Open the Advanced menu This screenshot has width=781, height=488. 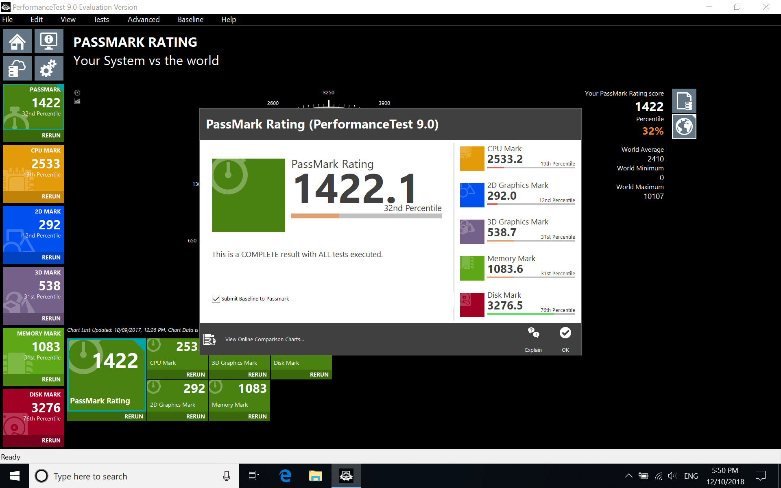(x=144, y=20)
